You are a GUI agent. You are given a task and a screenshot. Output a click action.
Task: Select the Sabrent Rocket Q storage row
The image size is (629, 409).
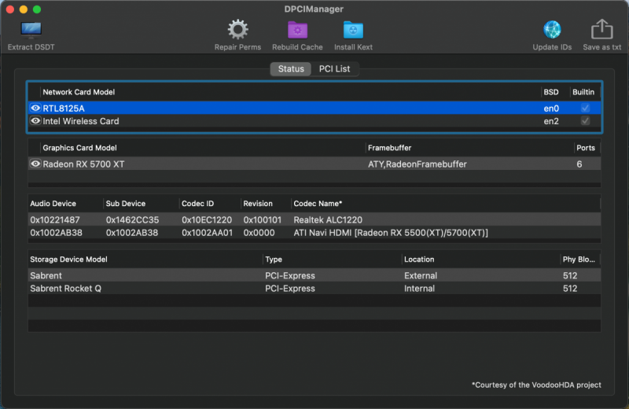pos(314,288)
